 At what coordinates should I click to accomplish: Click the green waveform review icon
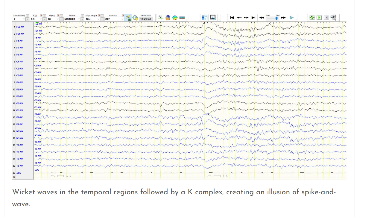tap(312, 18)
